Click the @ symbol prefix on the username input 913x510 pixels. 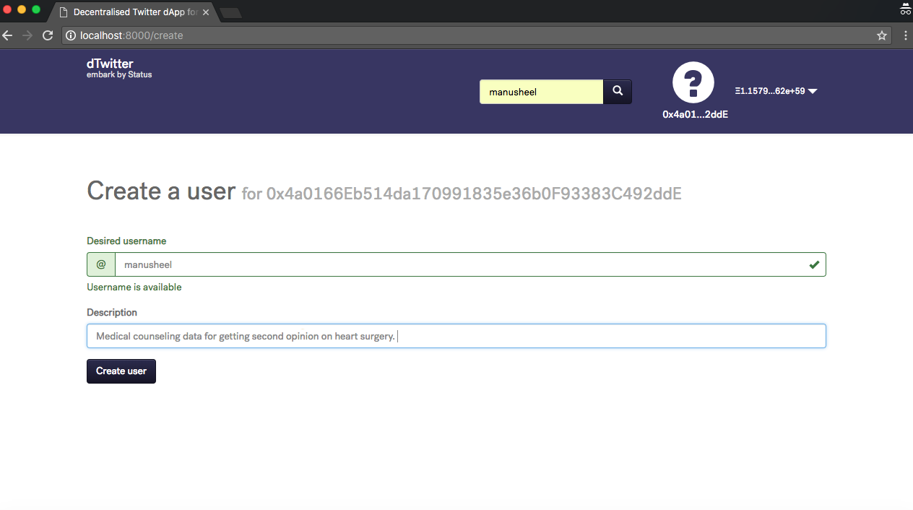pyautogui.click(x=100, y=264)
